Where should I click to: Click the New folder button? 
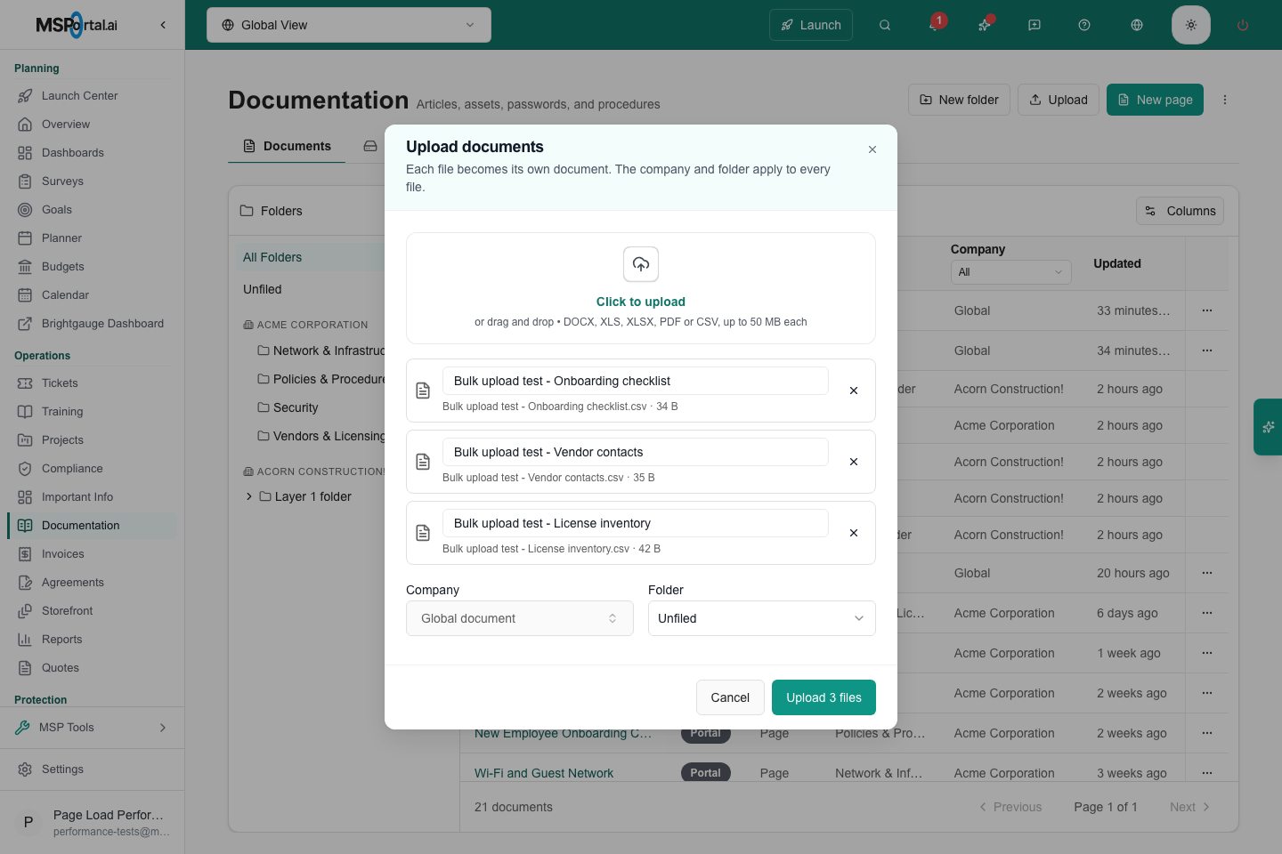(x=959, y=100)
